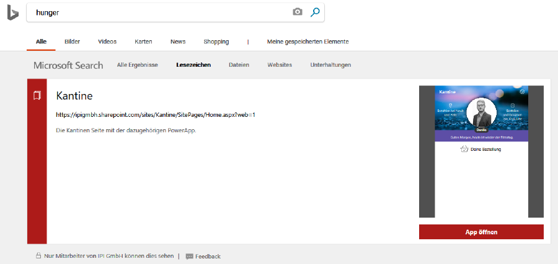Click the Kantine description text
Image resolution: width=558 pixels, height=264 pixels.
click(126, 130)
